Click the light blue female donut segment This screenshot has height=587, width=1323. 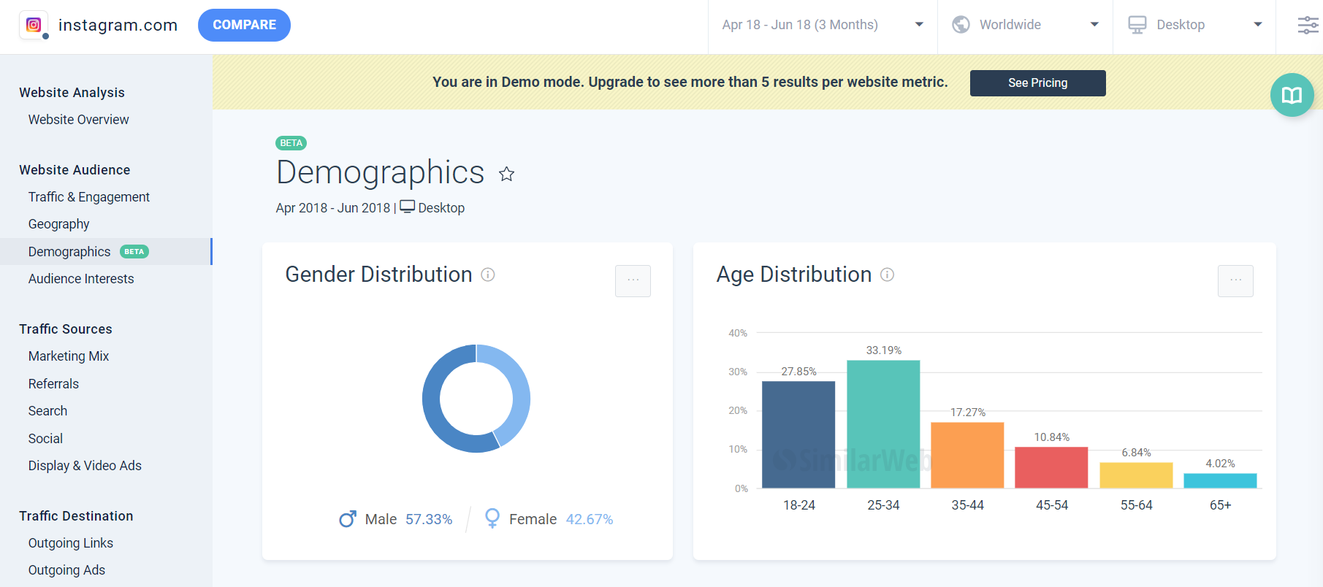tap(519, 391)
